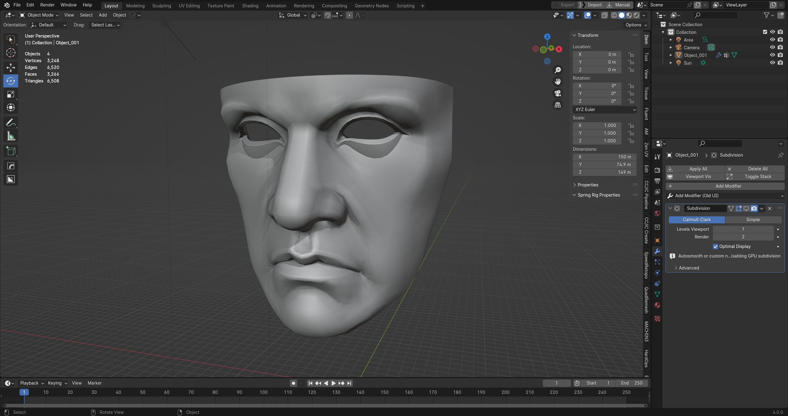Adjust Scale X value field
Screen dimensions: 788x416
click(x=597, y=126)
